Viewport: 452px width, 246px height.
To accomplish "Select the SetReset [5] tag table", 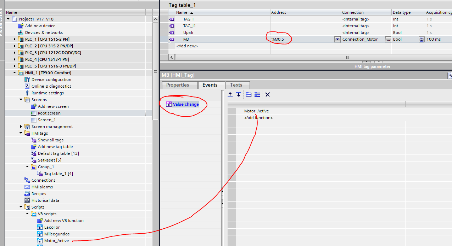I will 50,160.
